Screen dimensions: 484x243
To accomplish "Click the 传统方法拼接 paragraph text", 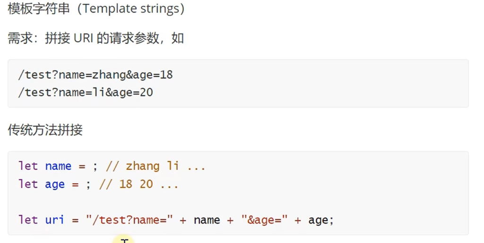I will (45, 130).
